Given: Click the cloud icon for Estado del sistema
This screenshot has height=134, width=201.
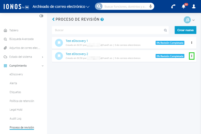Looking at the screenshot, I should pos(5,57).
